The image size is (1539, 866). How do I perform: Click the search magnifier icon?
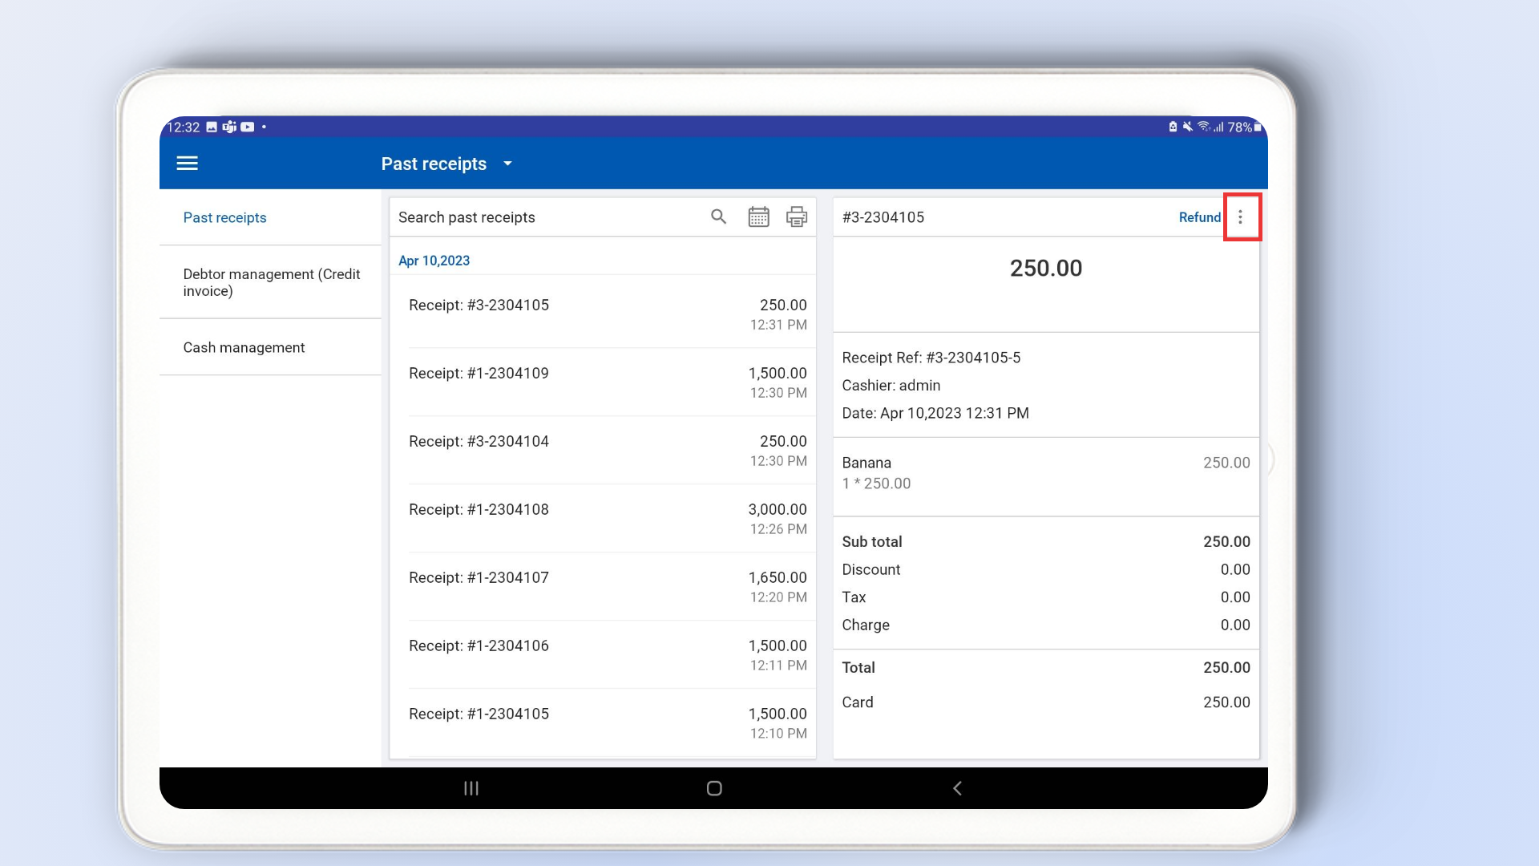718,216
